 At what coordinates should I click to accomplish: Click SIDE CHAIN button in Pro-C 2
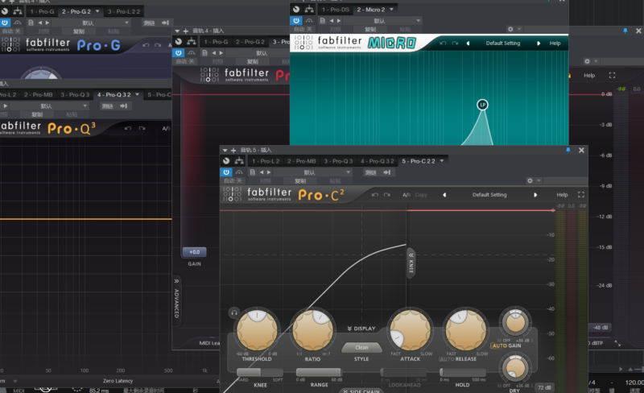361,391
